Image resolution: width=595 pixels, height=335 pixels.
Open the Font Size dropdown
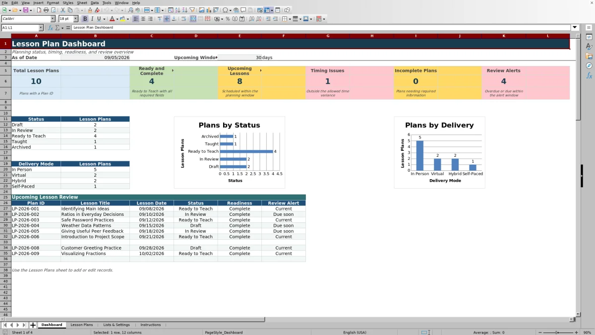coord(76,19)
